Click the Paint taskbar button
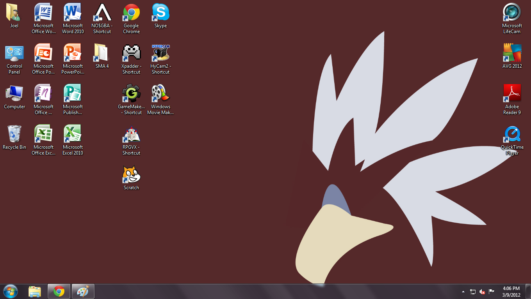The height and width of the screenshot is (299, 531). pyautogui.click(x=83, y=291)
